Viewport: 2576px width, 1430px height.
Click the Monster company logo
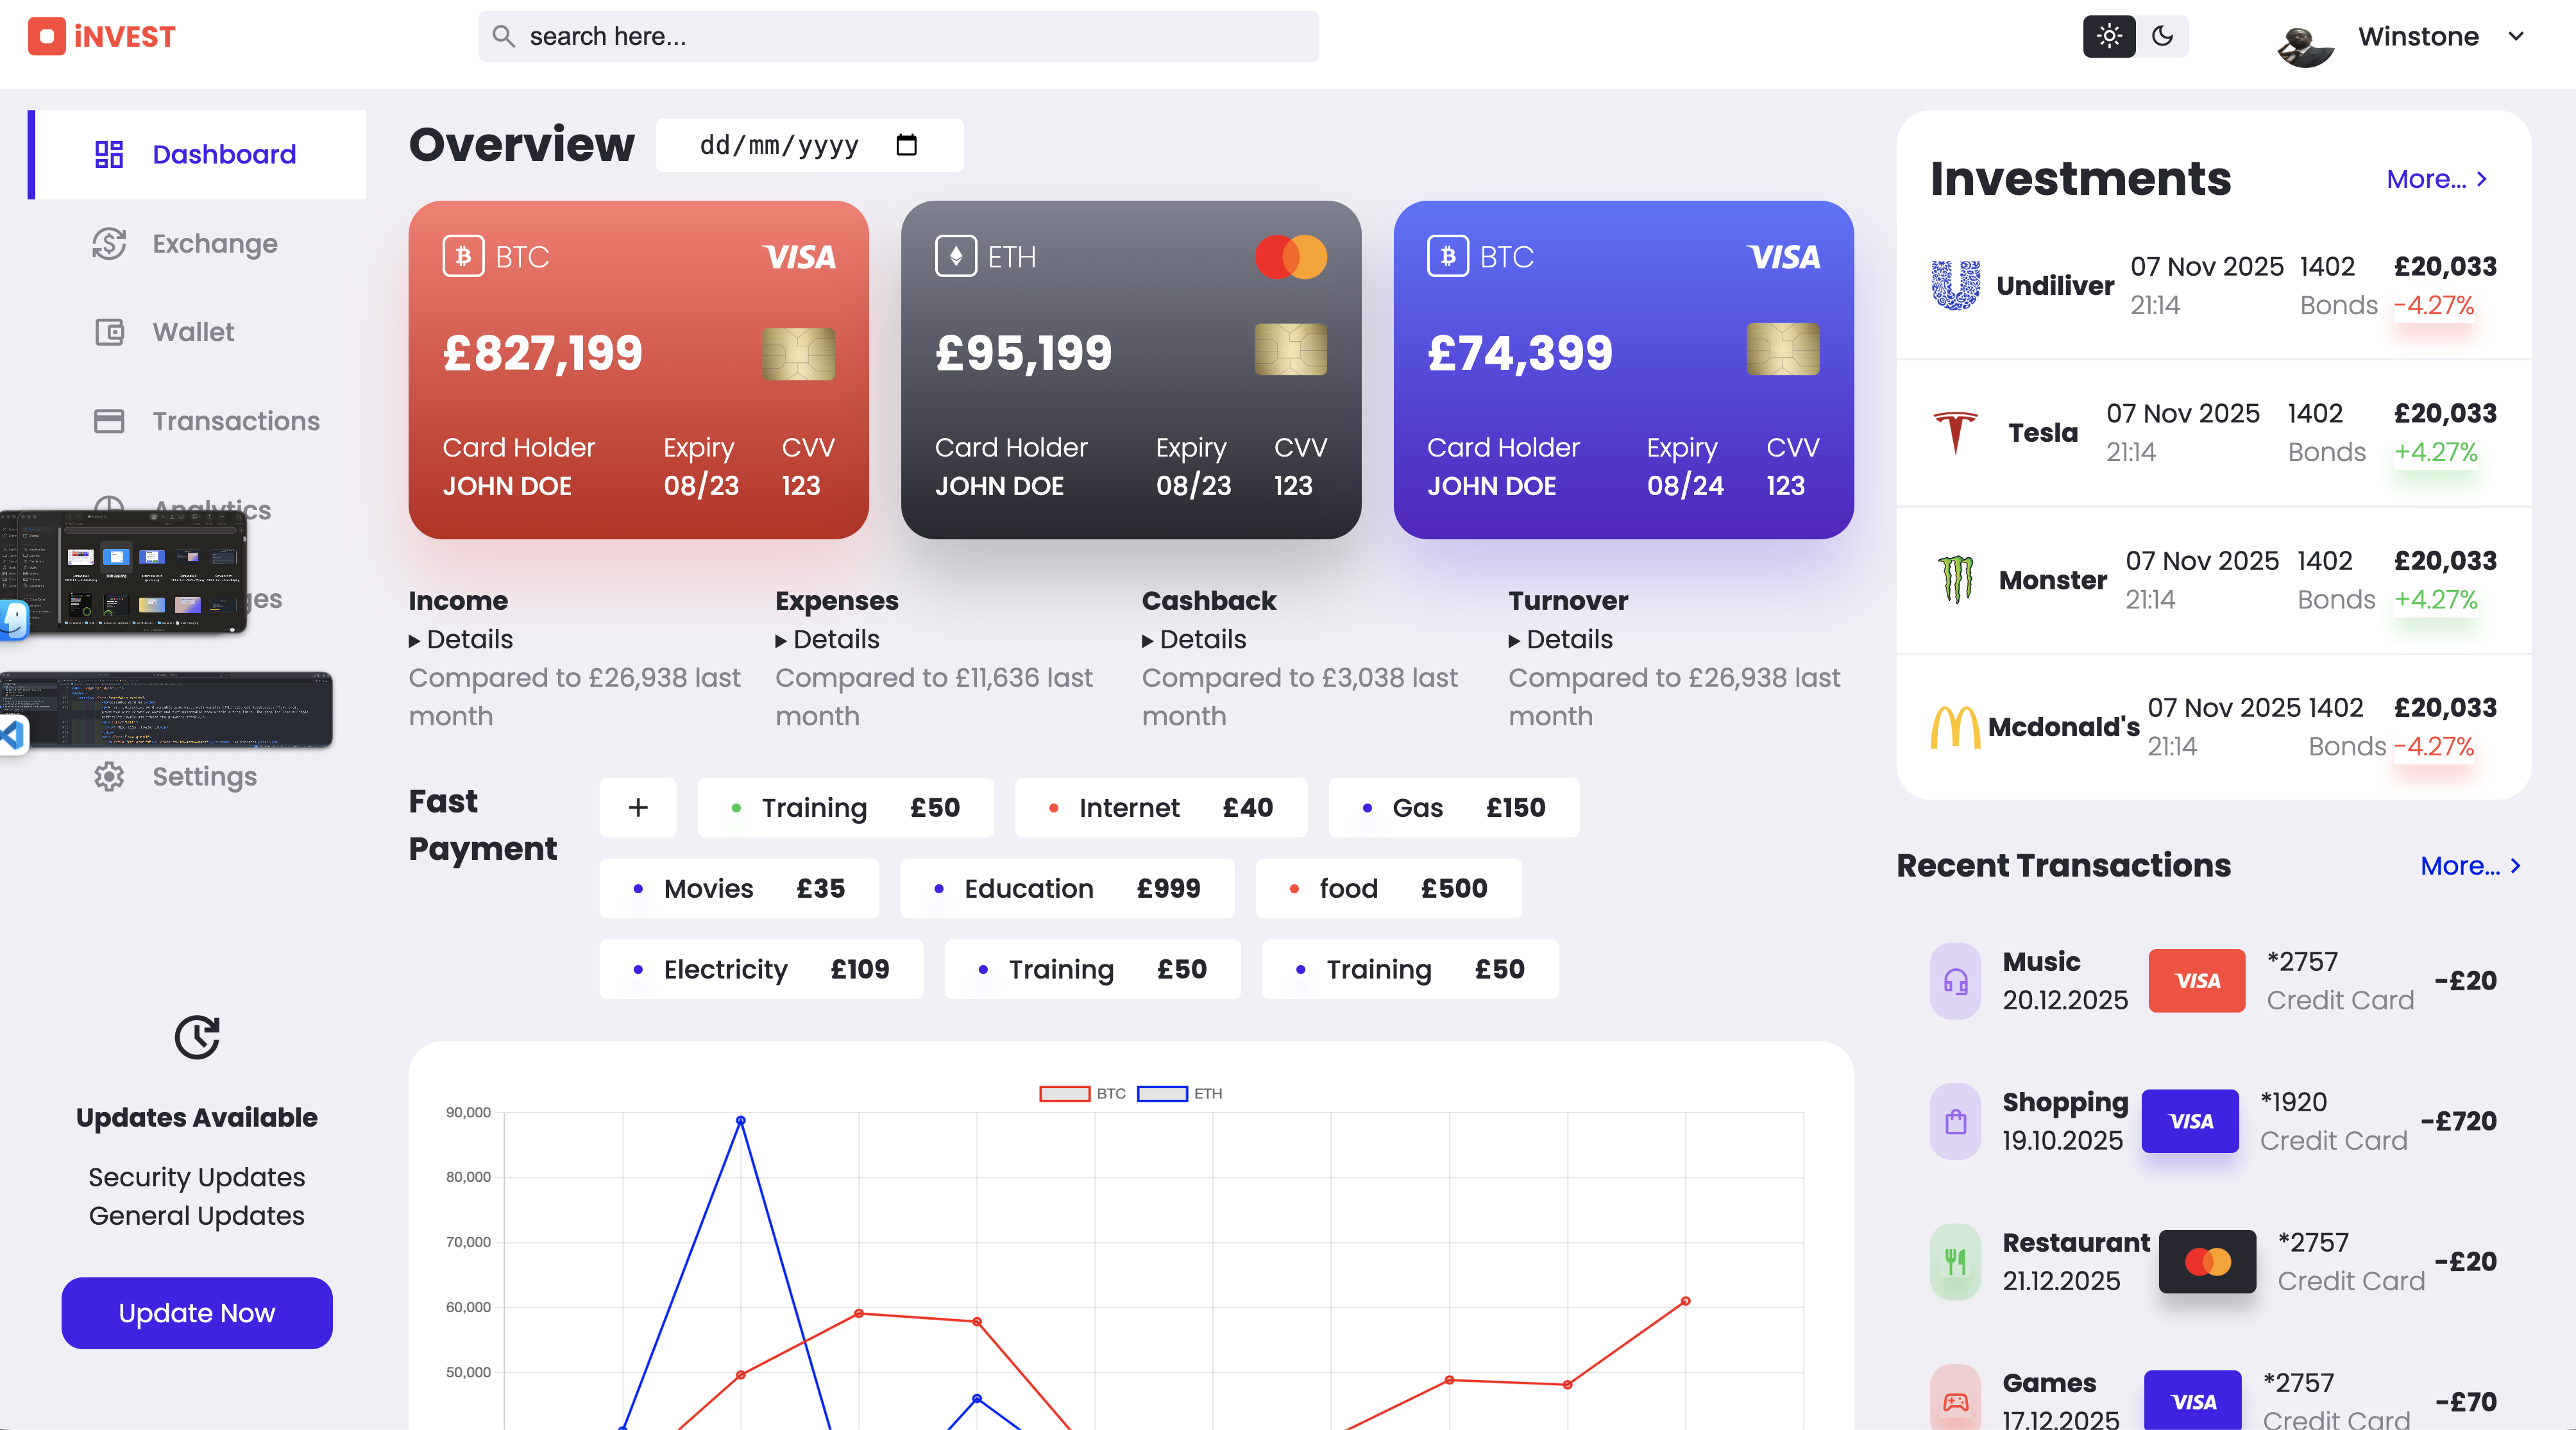pyautogui.click(x=1955, y=580)
